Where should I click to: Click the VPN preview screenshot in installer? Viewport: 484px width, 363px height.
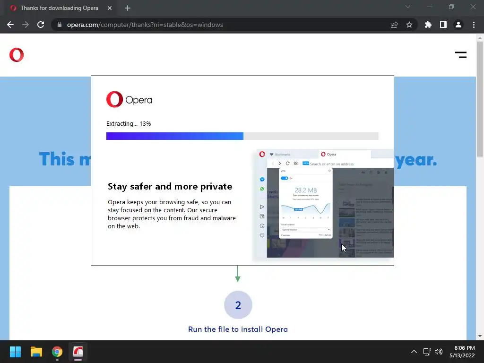pyautogui.click(x=323, y=204)
